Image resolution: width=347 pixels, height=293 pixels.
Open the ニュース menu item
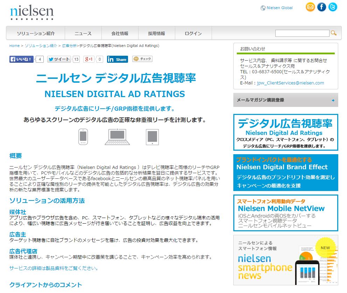pyautogui.click(x=83, y=33)
